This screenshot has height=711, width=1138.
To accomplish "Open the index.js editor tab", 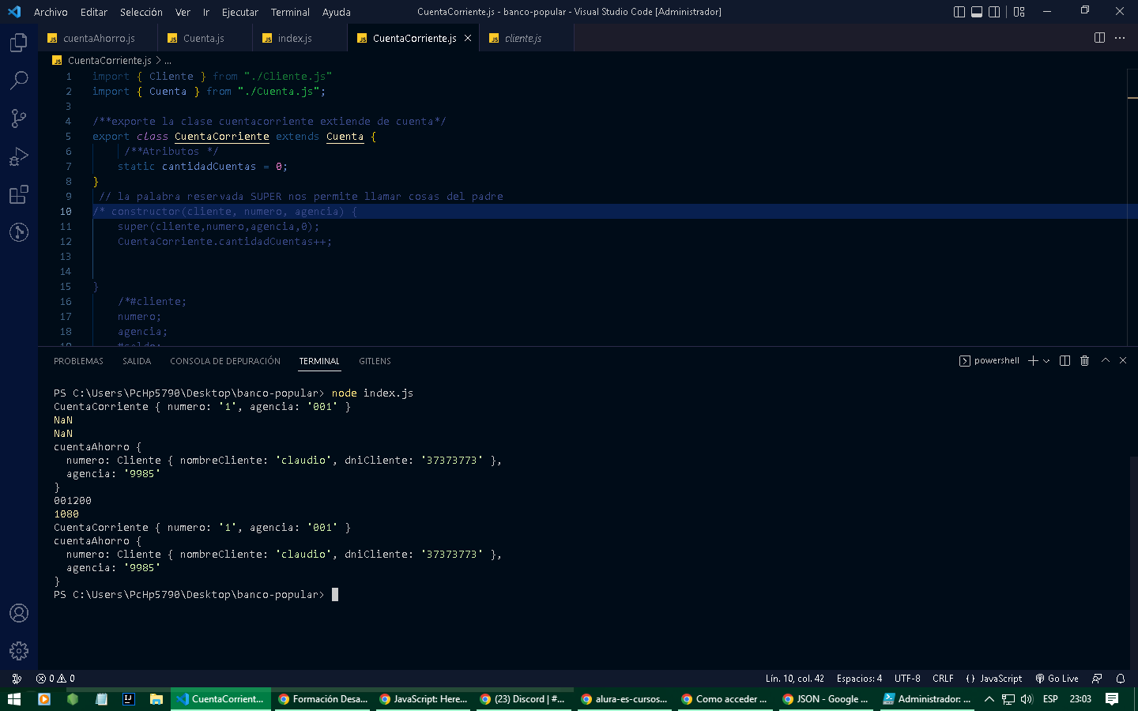I will [300, 38].
